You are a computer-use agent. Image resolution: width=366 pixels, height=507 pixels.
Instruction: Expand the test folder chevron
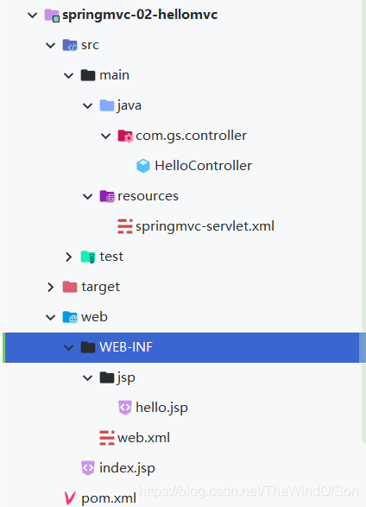(x=68, y=257)
